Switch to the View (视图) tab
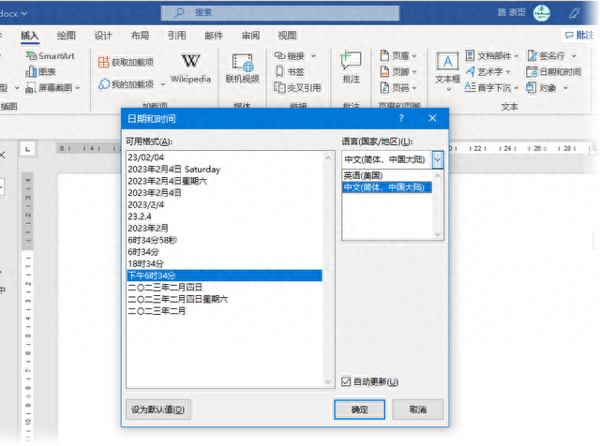 [288, 36]
